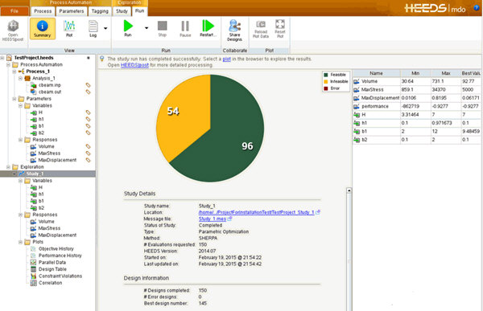Select cbeam.out in the tree
The image size is (483, 311).
[x=50, y=92]
